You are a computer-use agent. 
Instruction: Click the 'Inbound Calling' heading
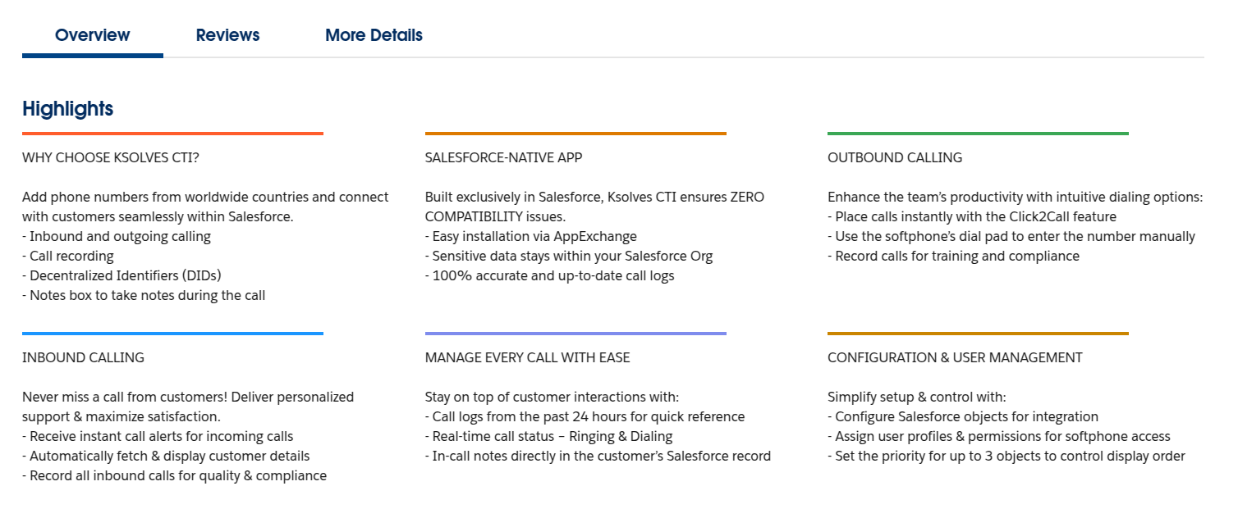click(83, 357)
